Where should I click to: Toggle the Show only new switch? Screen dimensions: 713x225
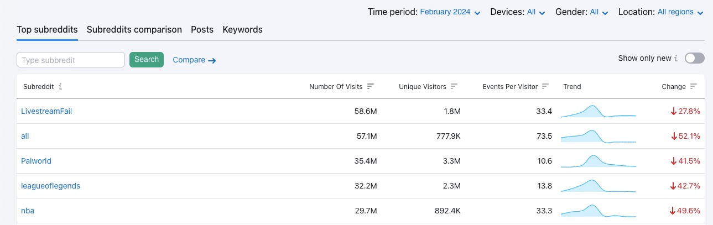point(695,58)
